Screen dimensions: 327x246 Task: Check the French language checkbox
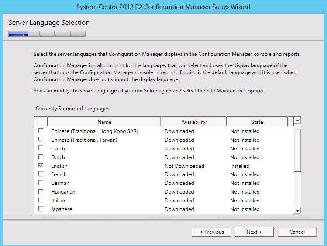tap(41, 174)
